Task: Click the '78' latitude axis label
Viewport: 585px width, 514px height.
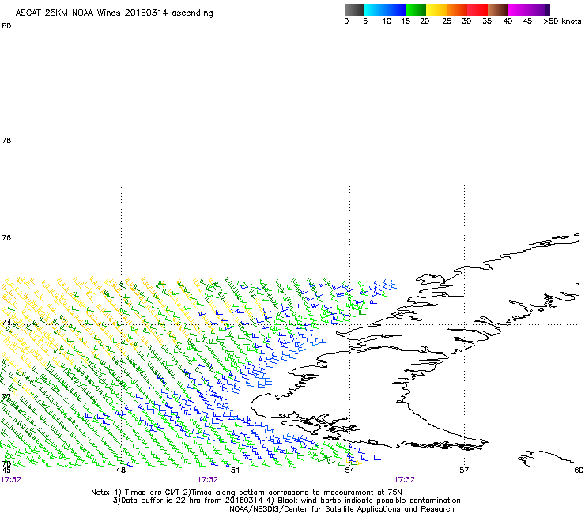Action: [6, 140]
